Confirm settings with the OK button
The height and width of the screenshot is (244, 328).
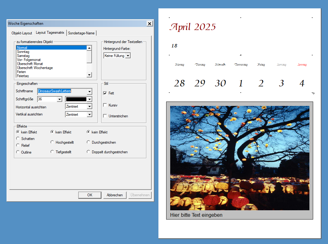89,195
